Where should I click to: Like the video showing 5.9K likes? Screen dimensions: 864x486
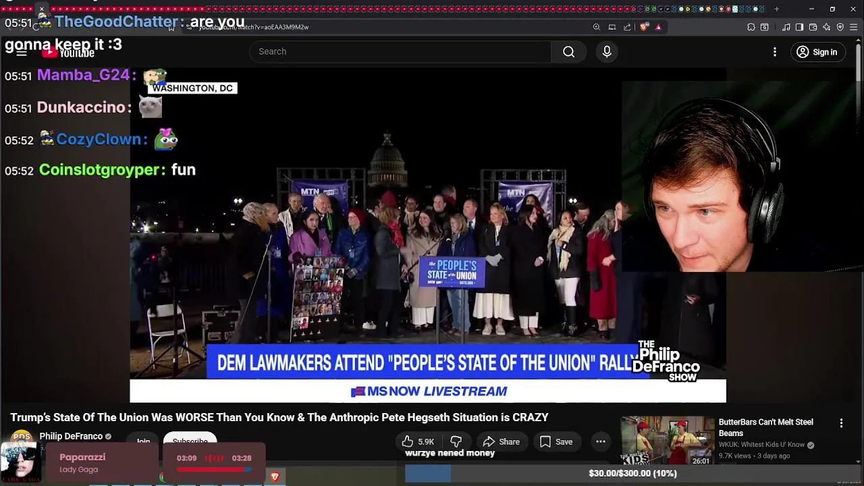(418, 441)
